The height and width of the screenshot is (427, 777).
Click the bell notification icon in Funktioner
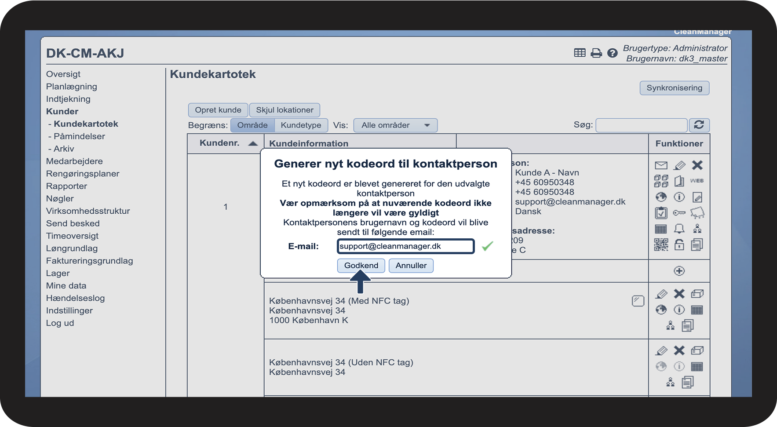click(x=679, y=229)
